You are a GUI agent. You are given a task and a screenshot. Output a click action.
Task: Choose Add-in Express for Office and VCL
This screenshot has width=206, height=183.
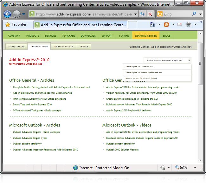click(x=157, y=67)
